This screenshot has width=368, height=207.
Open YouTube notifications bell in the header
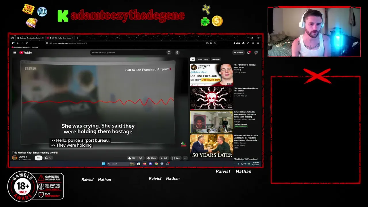[249, 53]
